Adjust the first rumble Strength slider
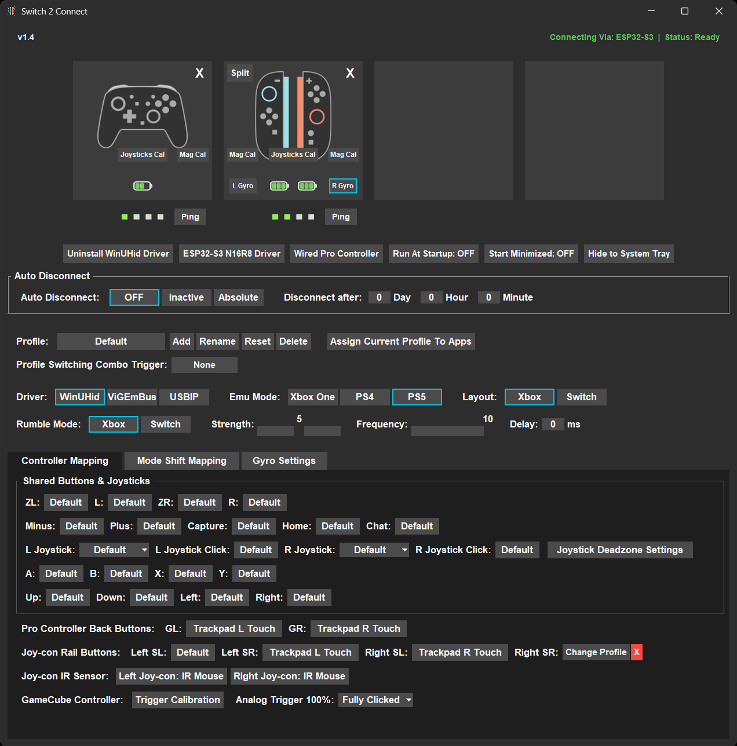The image size is (737, 746). (x=275, y=431)
